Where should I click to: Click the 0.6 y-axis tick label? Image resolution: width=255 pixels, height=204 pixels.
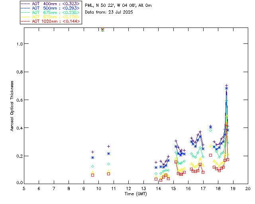pyautogui.click(x=20, y=100)
